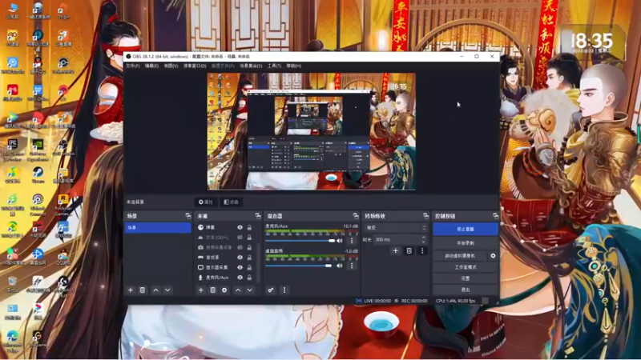Increase transition duration stepper up

(x=424, y=238)
